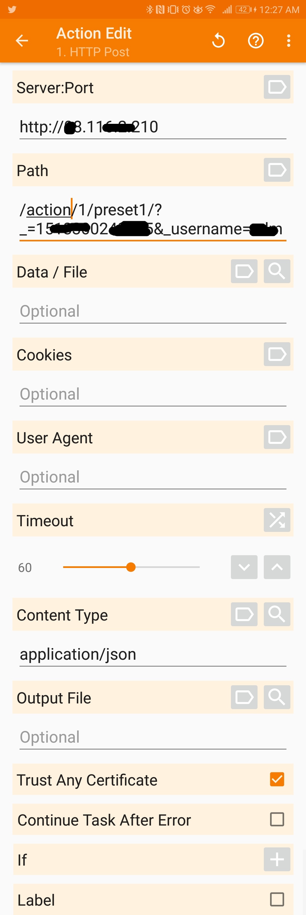The width and height of the screenshot is (306, 915).
Task: Insert a variable into Cookies field
Action: click(x=277, y=354)
